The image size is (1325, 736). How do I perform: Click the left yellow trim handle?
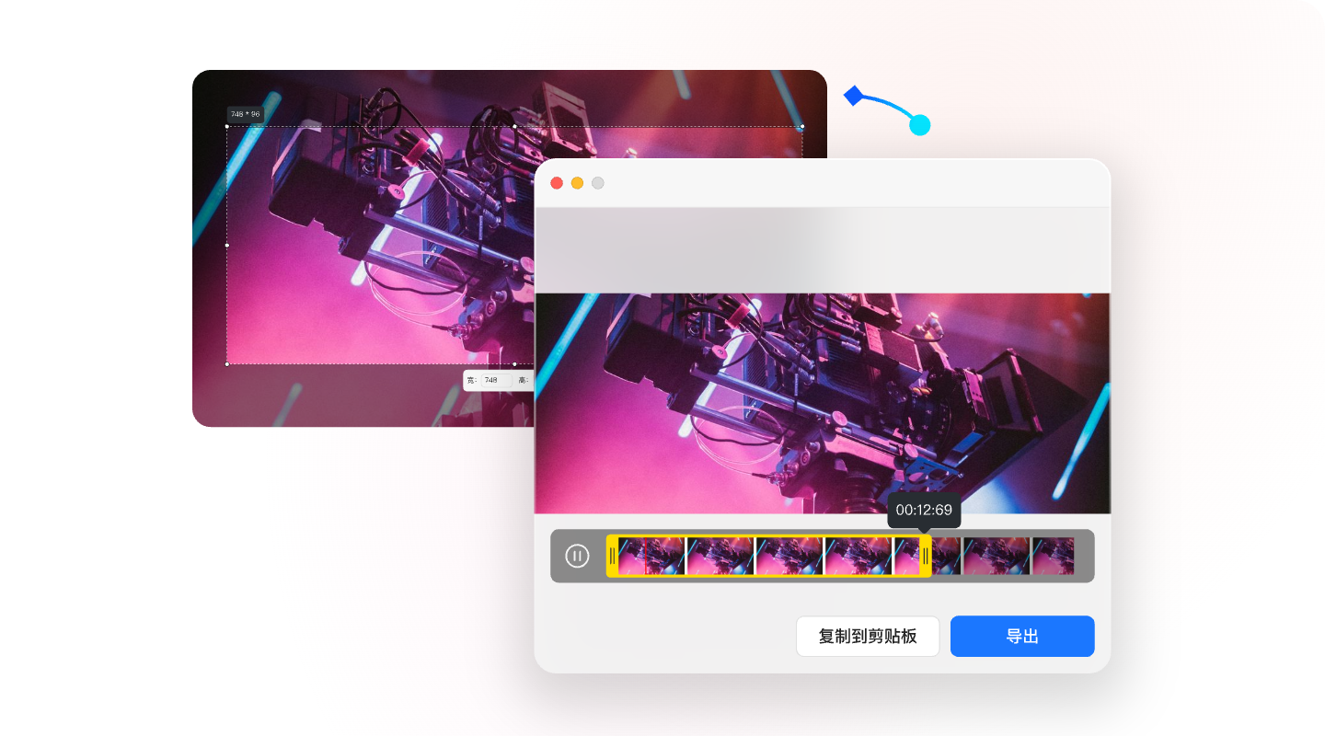tap(612, 556)
